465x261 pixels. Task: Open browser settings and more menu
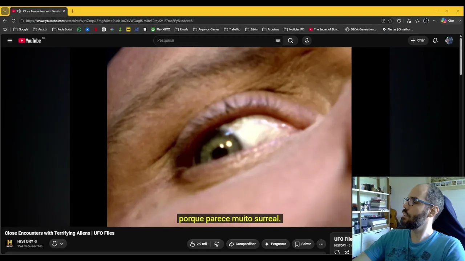point(434,21)
